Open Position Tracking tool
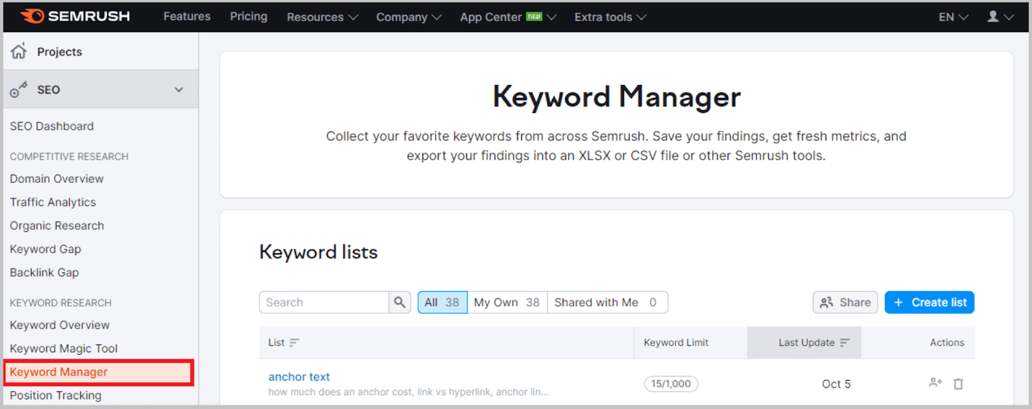 [55, 395]
